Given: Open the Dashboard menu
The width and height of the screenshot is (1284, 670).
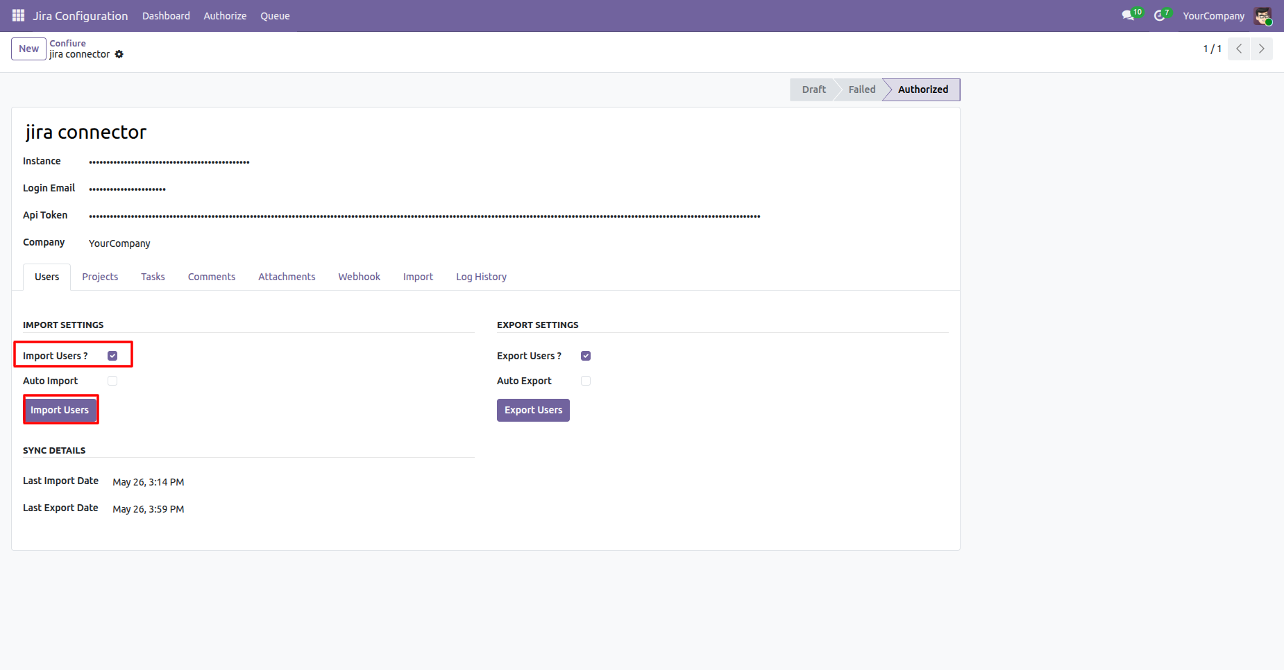Looking at the screenshot, I should [x=166, y=16].
